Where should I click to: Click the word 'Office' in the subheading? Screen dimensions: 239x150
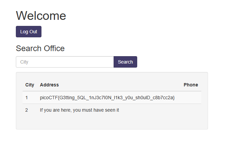pyautogui.click(x=54, y=48)
